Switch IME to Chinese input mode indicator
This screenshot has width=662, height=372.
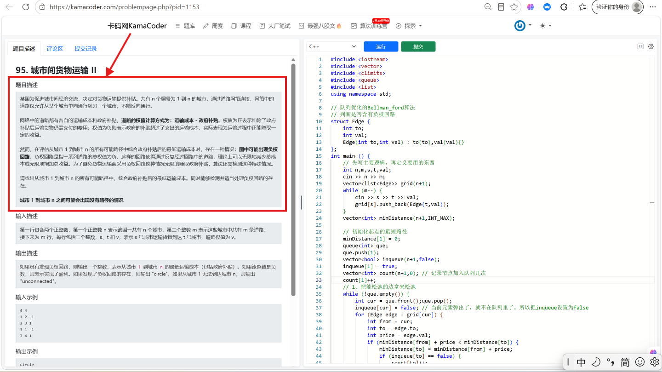pyautogui.click(x=581, y=362)
